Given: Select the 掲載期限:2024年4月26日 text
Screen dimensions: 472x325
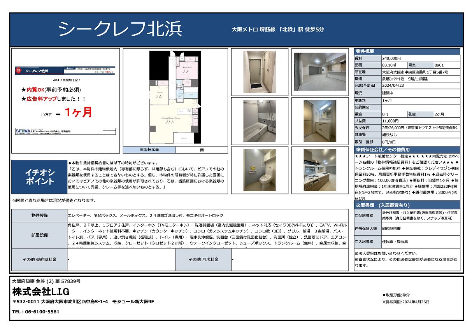Looking at the screenshot, I should (406, 302).
